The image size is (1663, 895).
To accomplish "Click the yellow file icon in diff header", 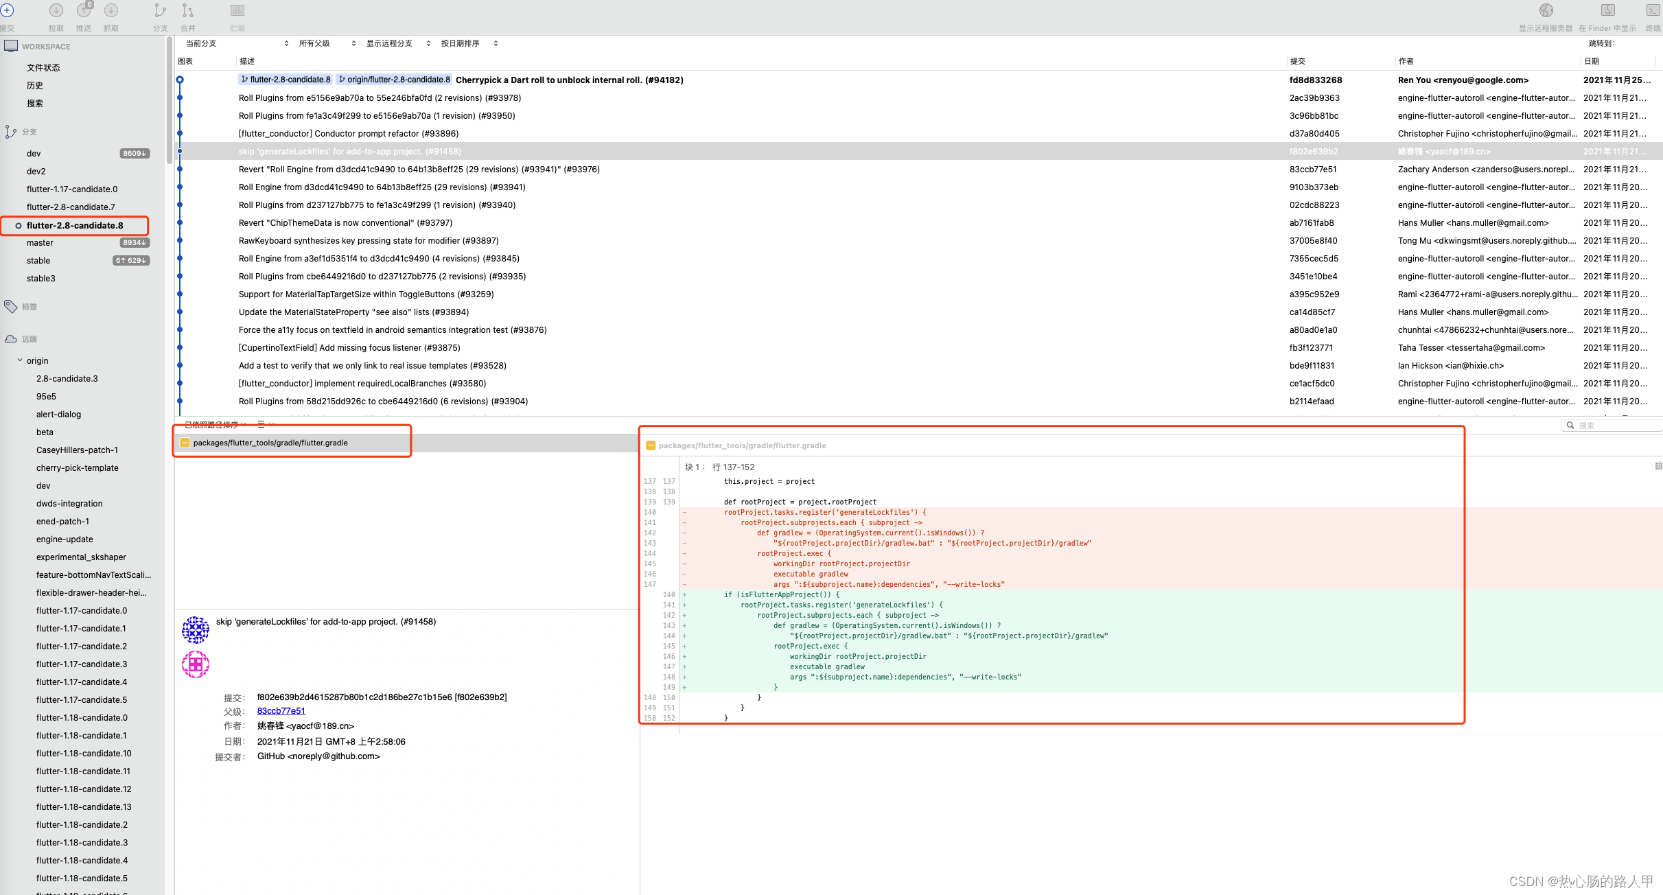I will click(651, 445).
